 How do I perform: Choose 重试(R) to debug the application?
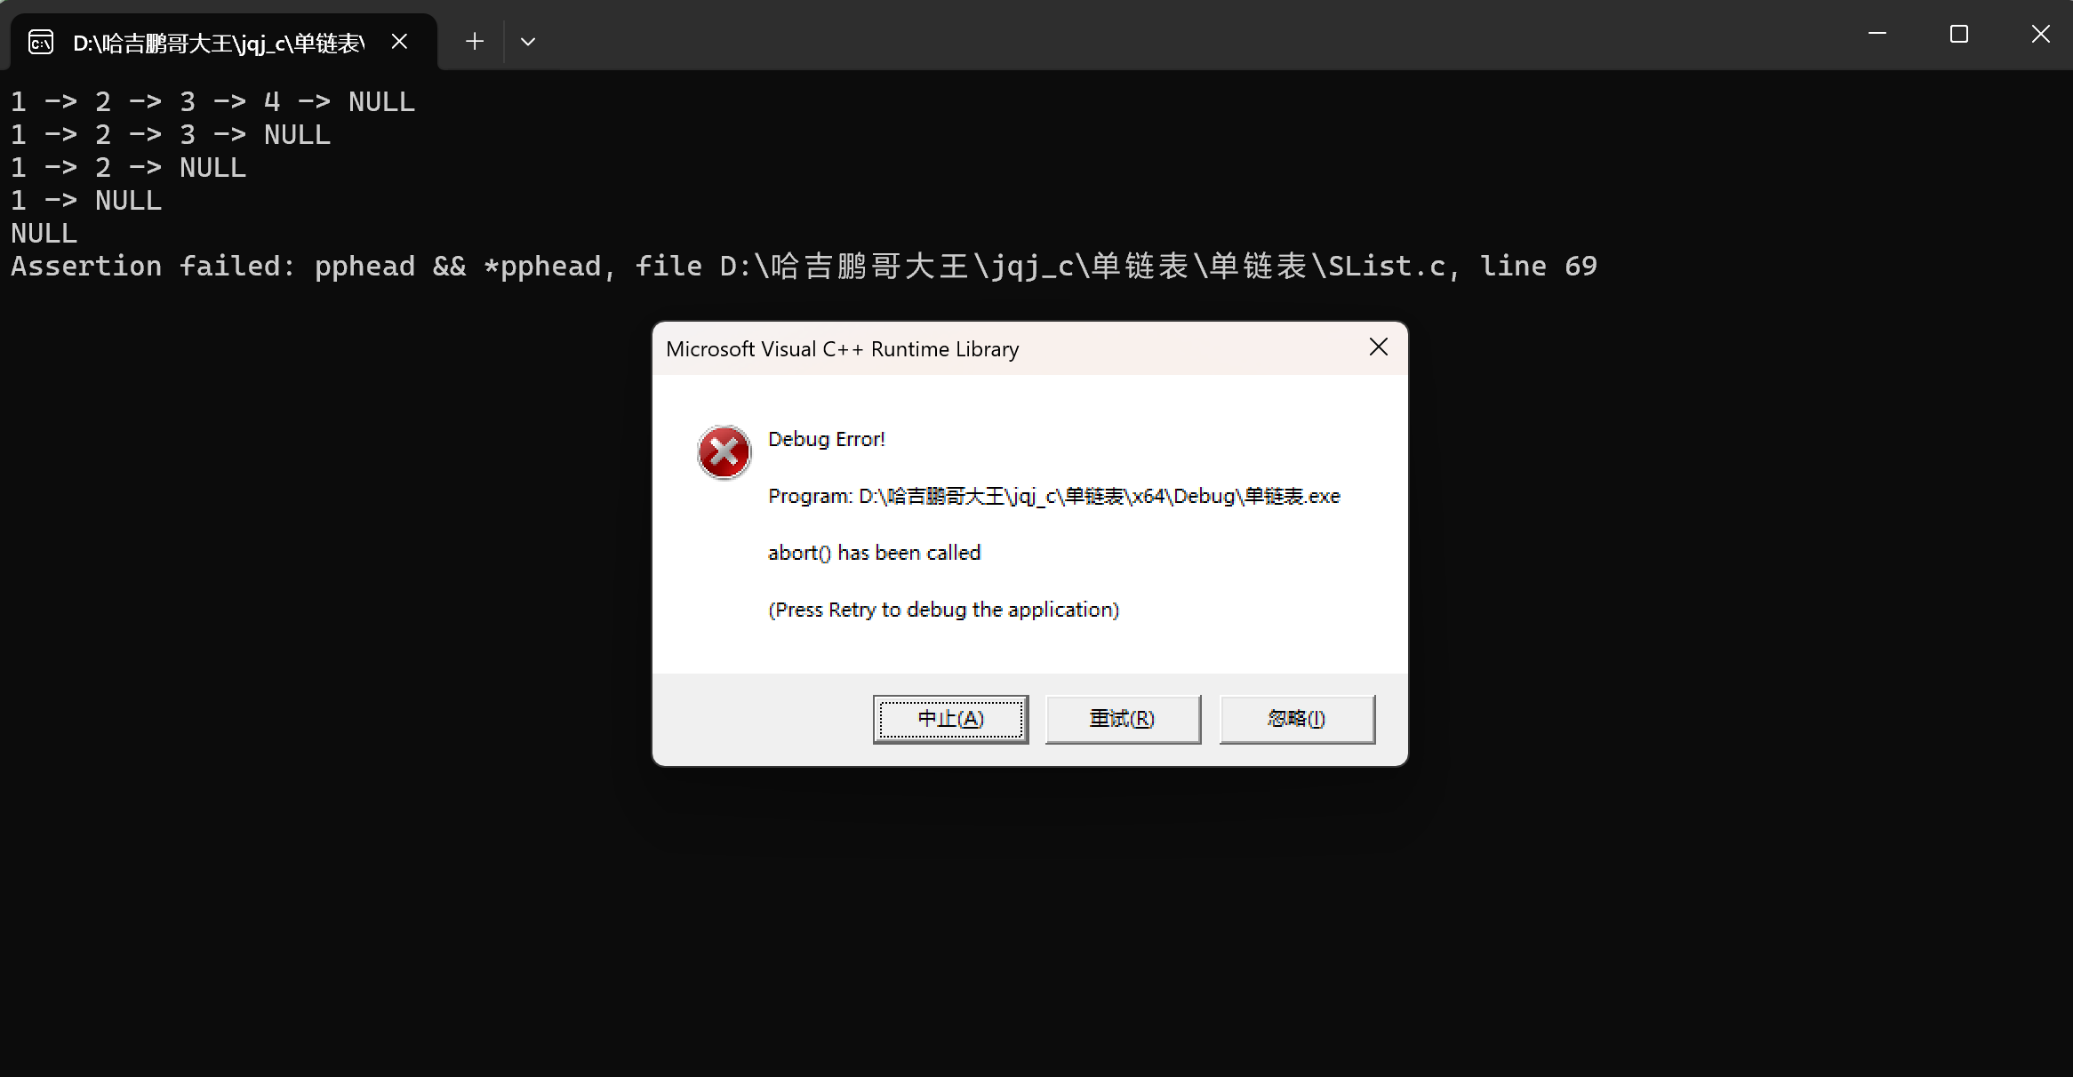coord(1123,719)
